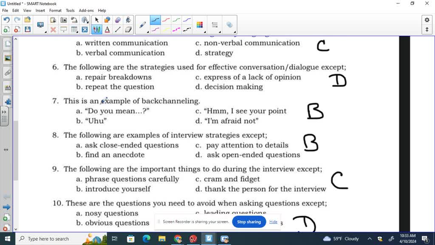Image resolution: width=435 pixels, height=245 pixels.
Task: Select the cursor selection arrow tool
Action: point(97,20)
